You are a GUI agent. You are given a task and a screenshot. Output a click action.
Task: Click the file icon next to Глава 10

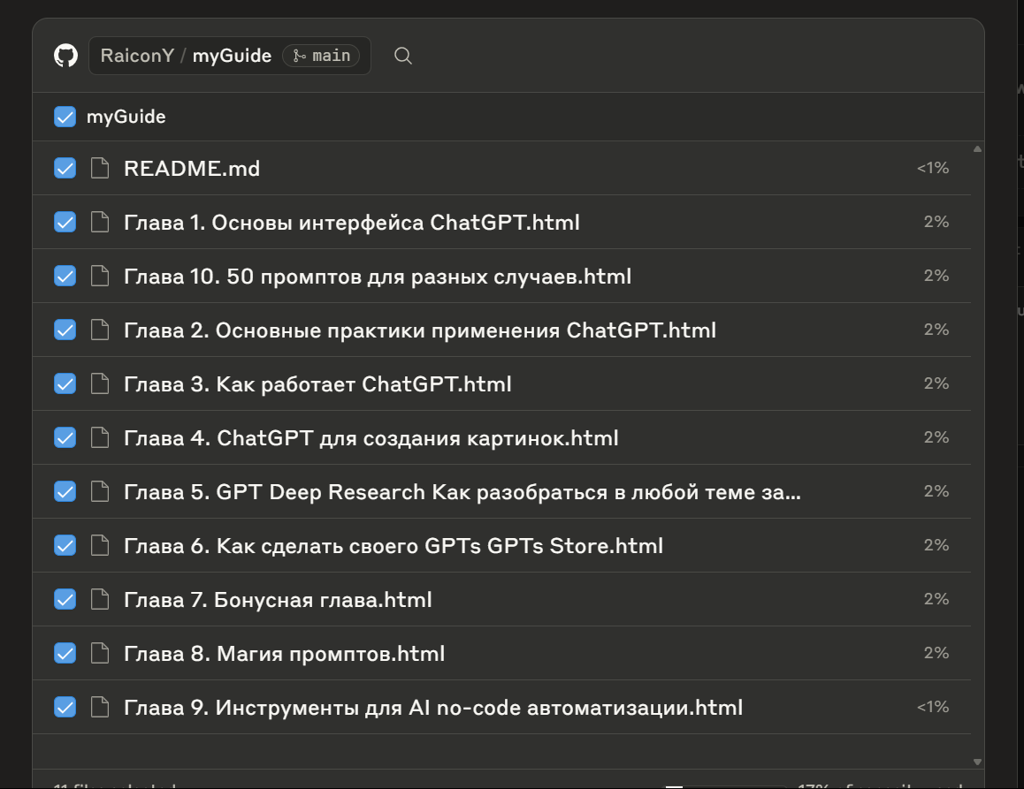click(x=100, y=276)
